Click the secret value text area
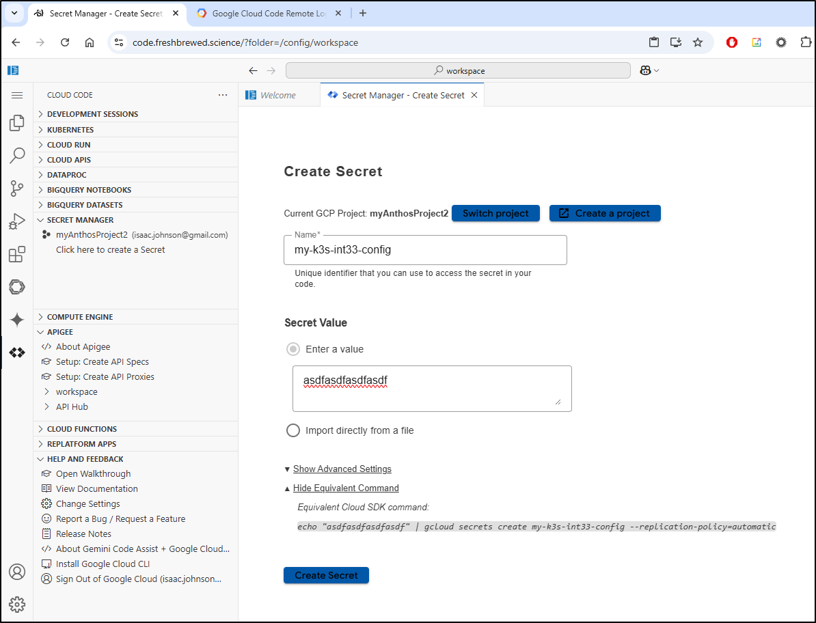816x623 pixels. pos(432,389)
